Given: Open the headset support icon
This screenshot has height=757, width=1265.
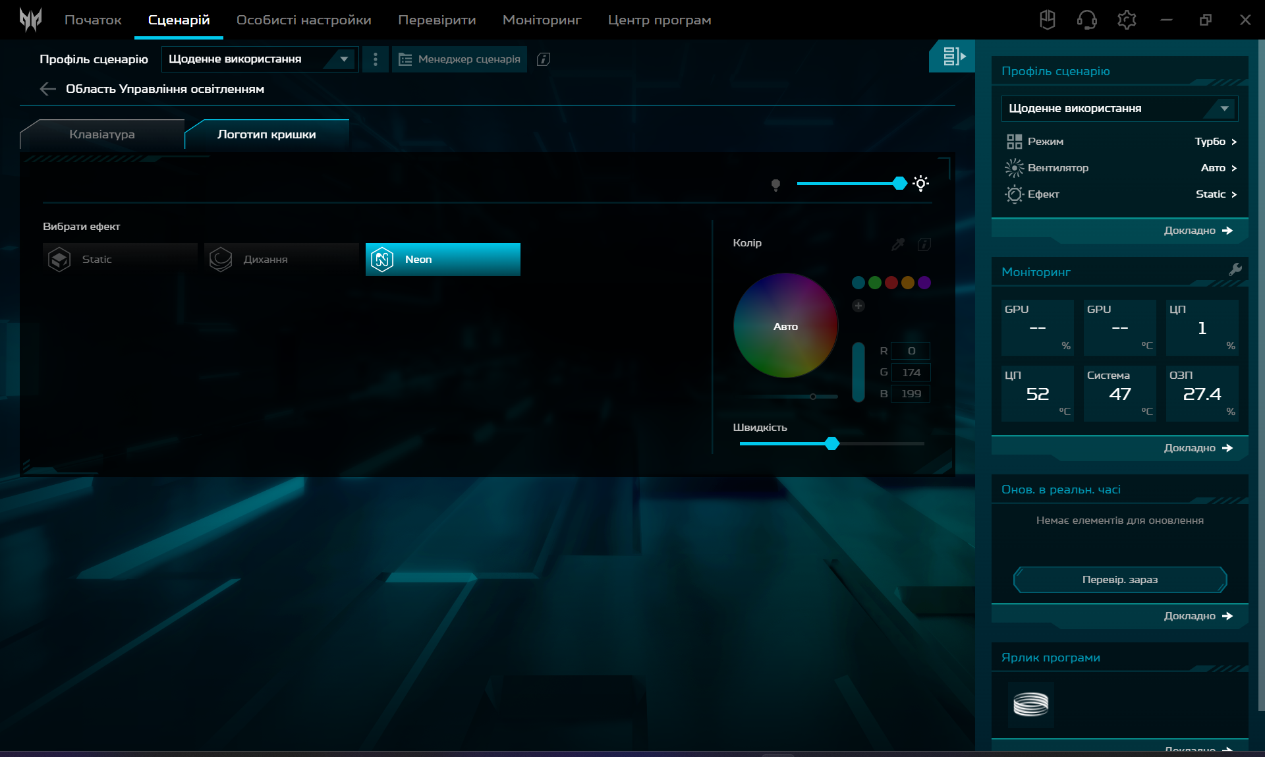Looking at the screenshot, I should pos(1086,20).
